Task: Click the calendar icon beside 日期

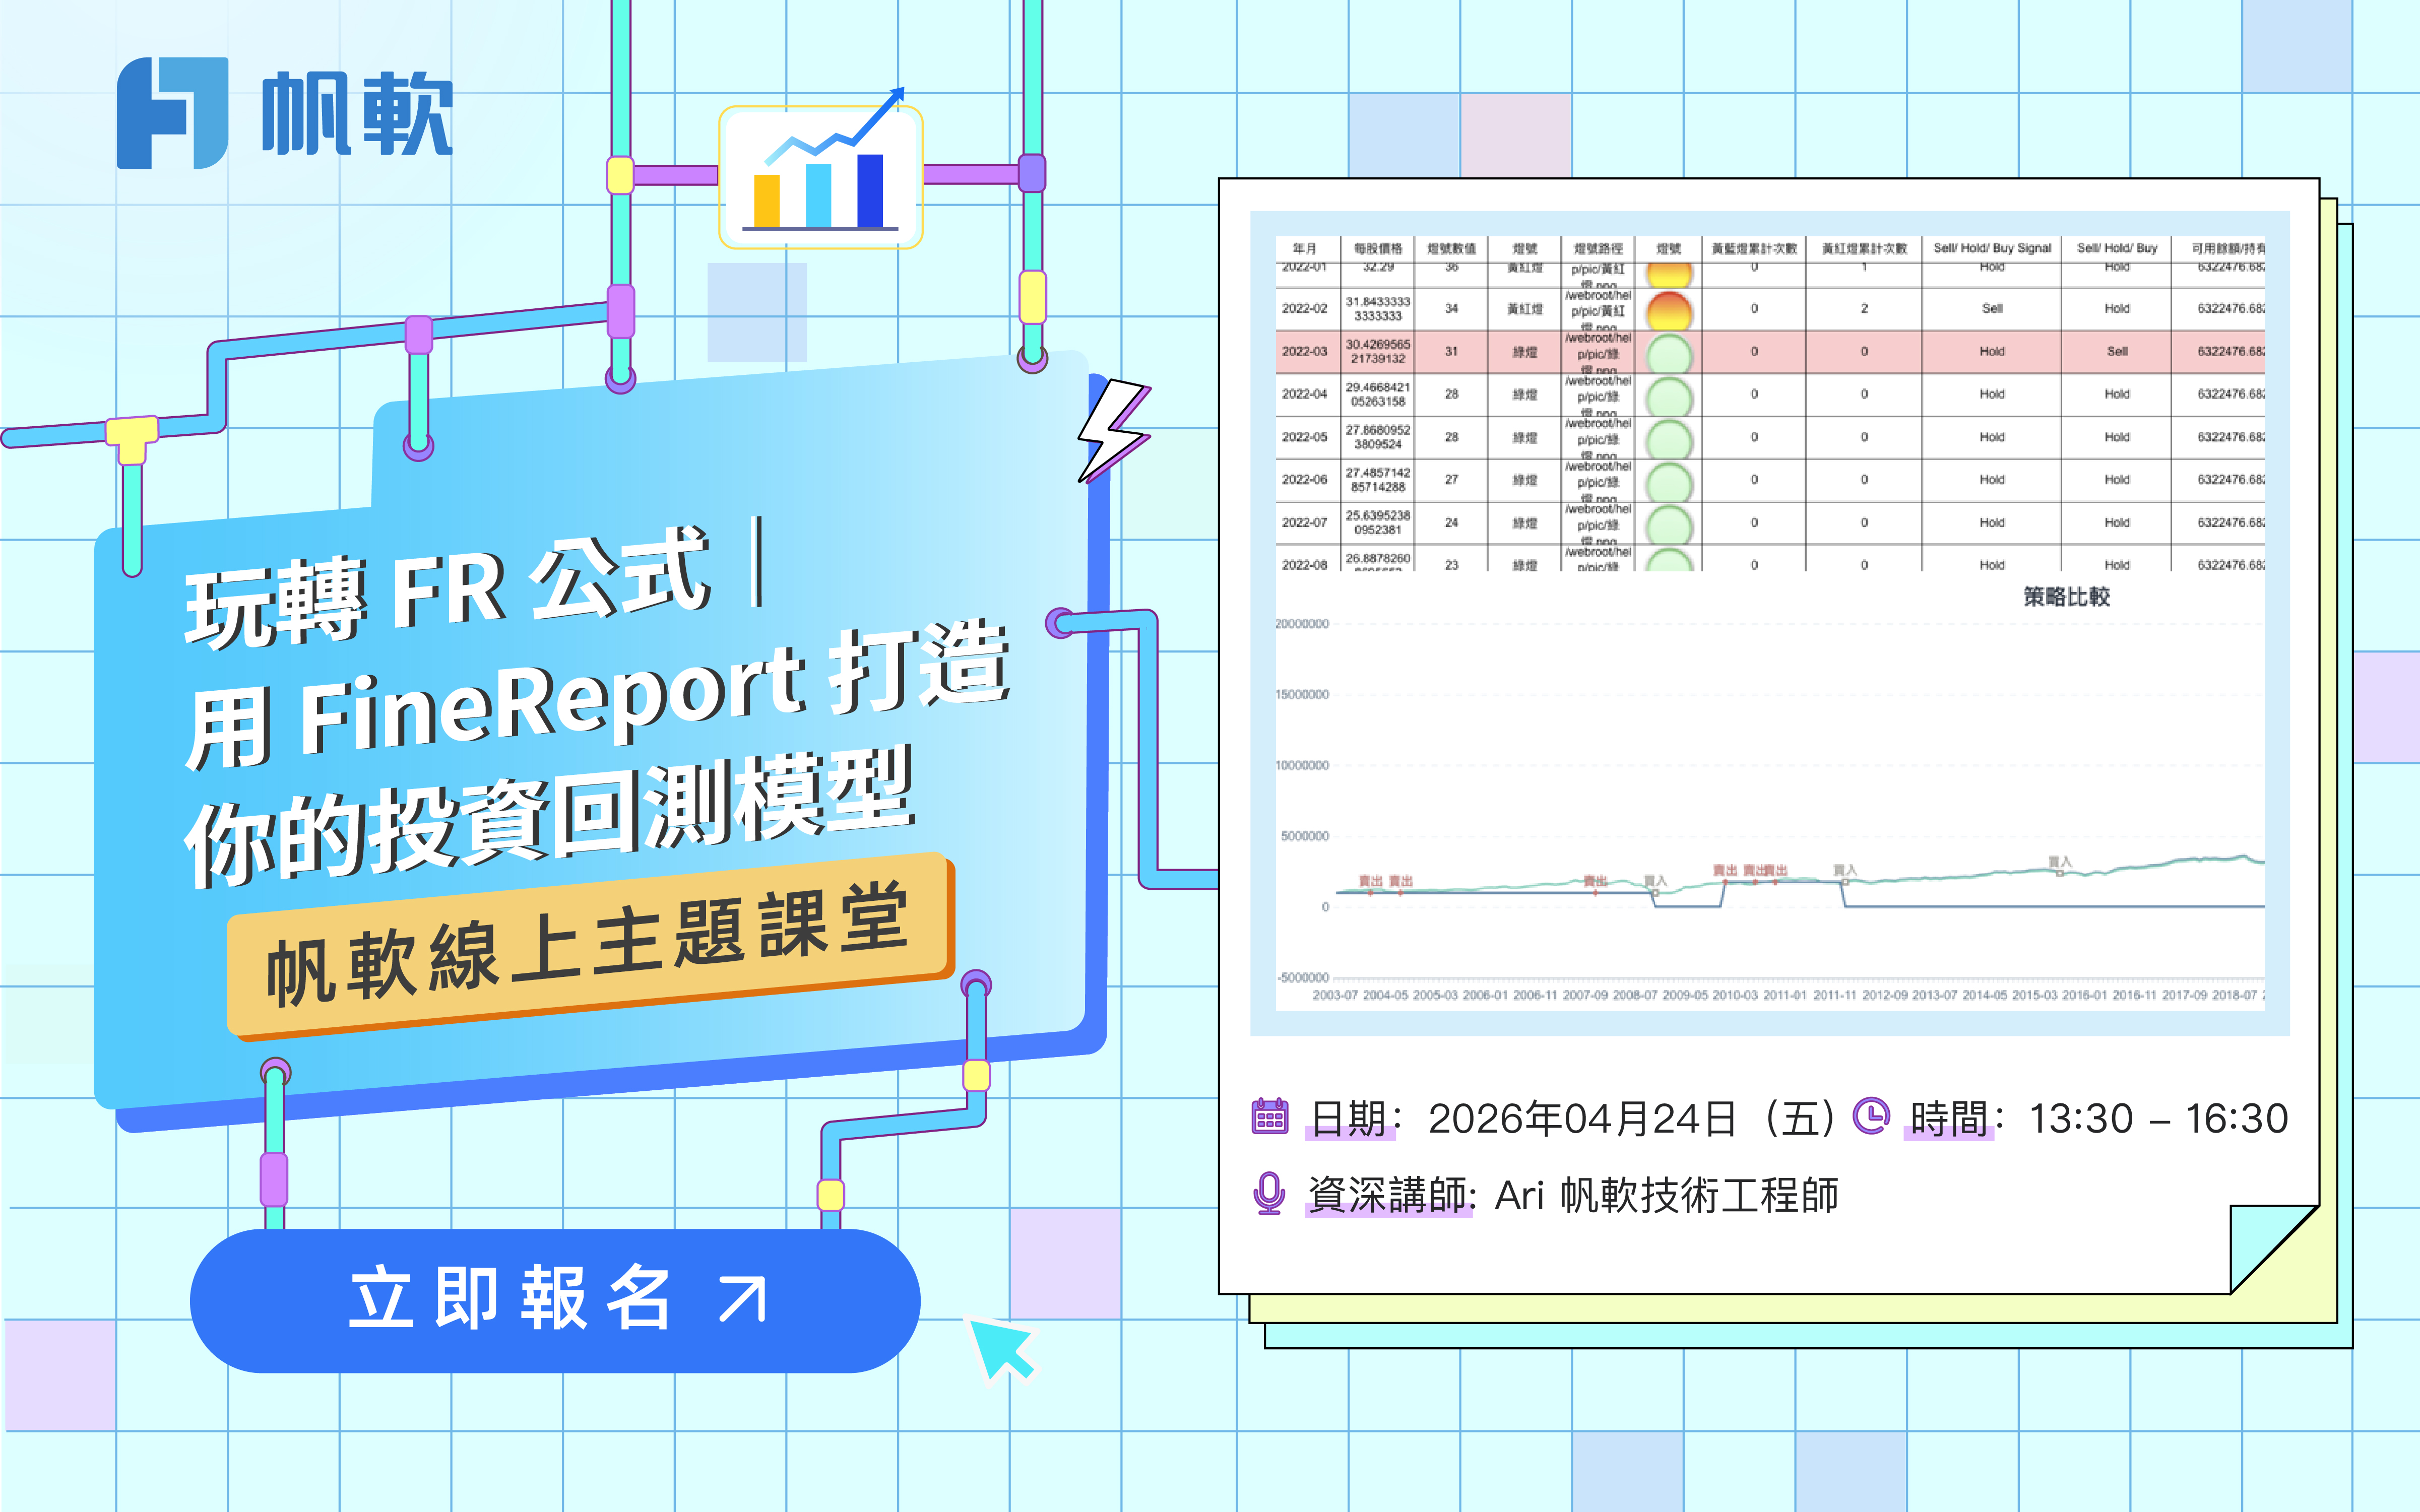Action: coord(1270,1116)
